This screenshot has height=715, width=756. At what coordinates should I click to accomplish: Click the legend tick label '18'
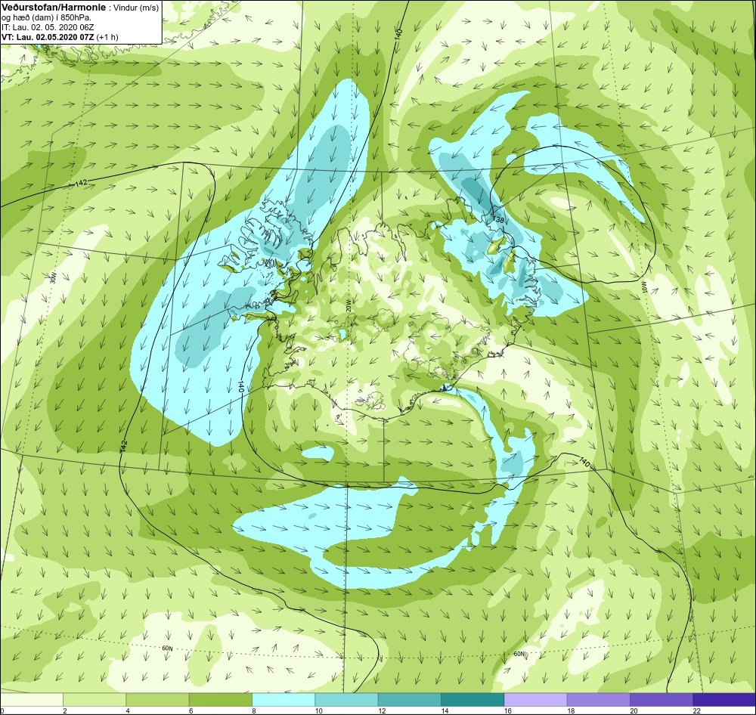coord(571,710)
